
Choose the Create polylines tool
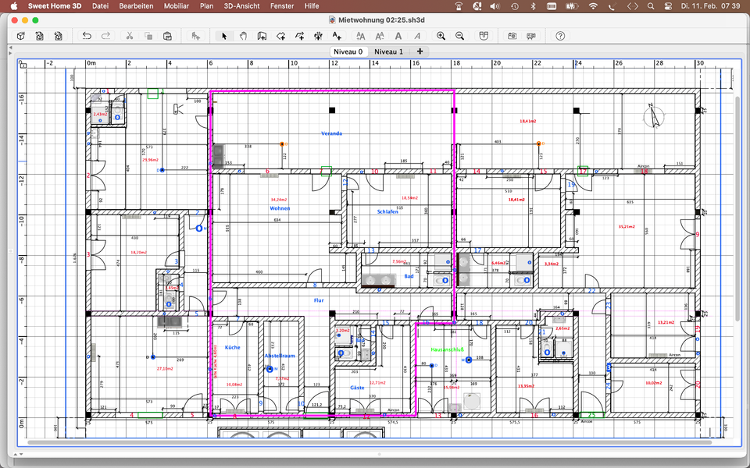tap(299, 36)
